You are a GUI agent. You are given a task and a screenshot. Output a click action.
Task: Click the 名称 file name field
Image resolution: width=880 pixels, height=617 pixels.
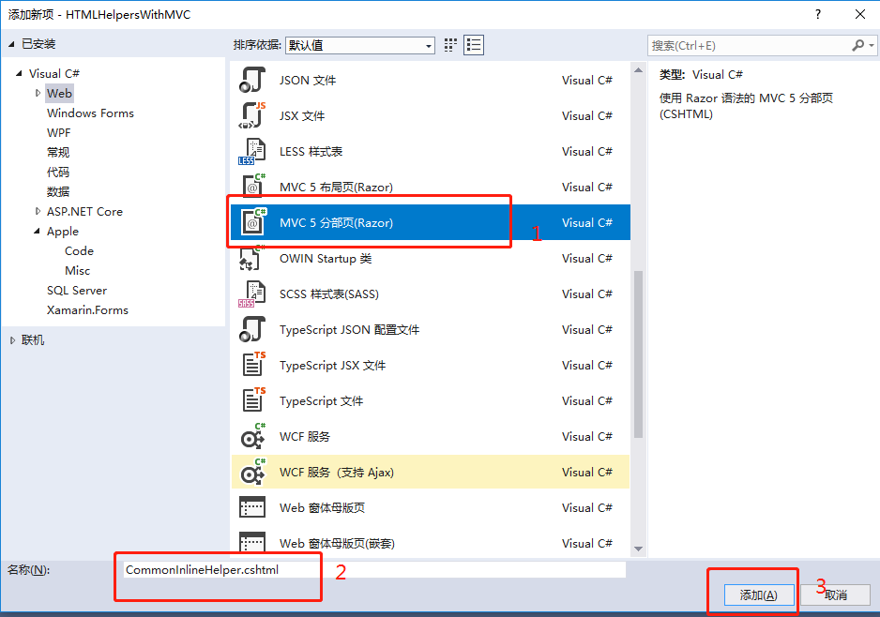click(x=373, y=570)
